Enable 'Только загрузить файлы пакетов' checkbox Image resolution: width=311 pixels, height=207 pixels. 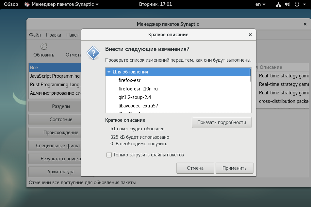point(109,155)
